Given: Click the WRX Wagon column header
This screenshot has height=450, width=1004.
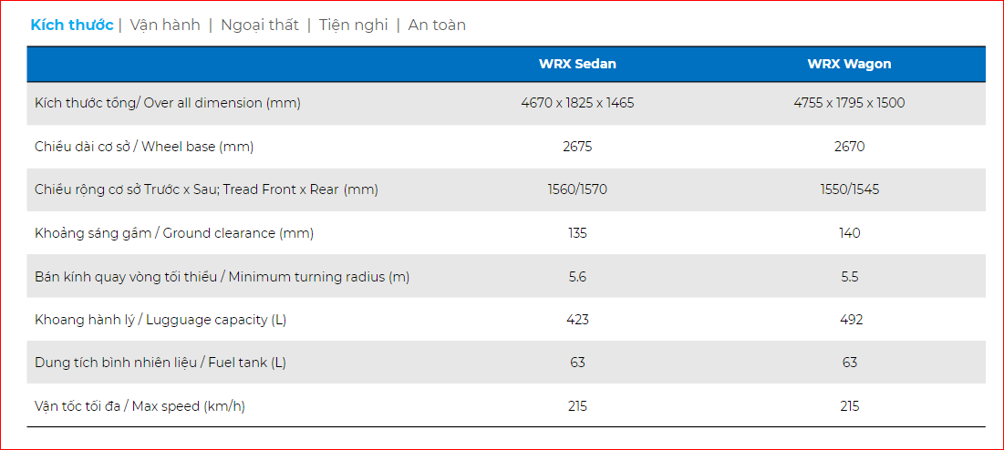Looking at the screenshot, I should click(849, 64).
